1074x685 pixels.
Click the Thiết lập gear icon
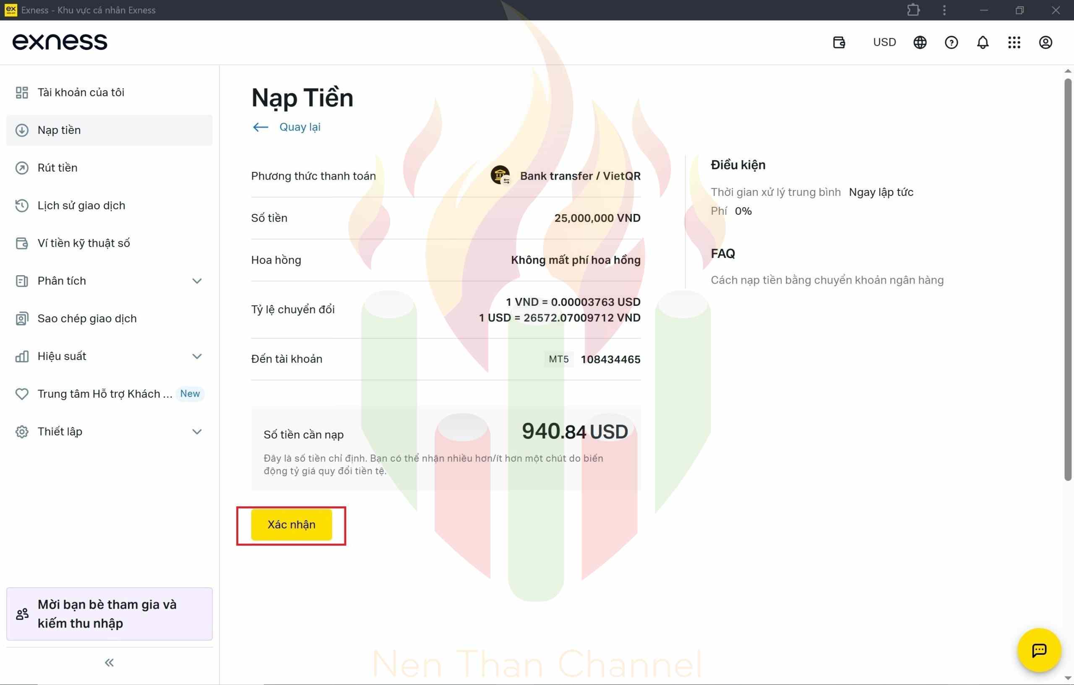(22, 432)
